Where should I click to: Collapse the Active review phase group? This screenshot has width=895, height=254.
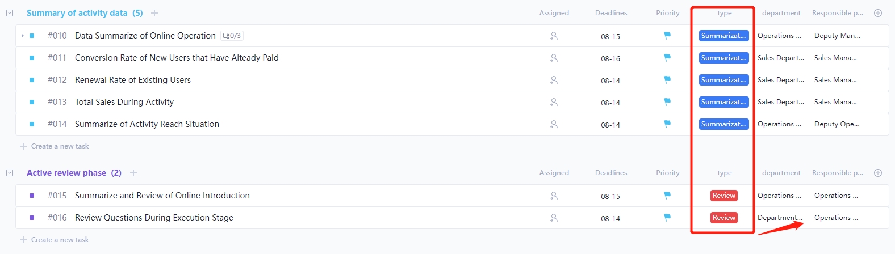[x=10, y=173]
